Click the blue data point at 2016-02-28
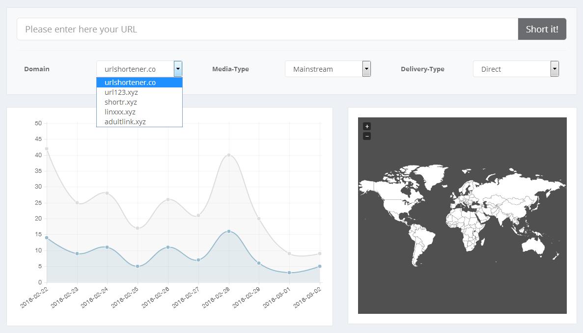 pyautogui.click(x=229, y=231)
